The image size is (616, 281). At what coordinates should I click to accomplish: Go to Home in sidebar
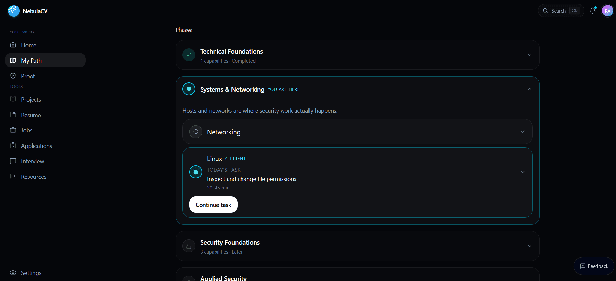tap(45, 45)
